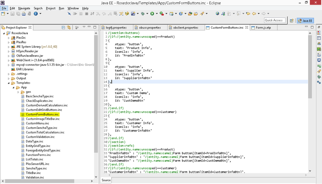Click the Open Web Browser globe icon
The height and width of the screenshot is (184, 322).
(x=217, y=14)
